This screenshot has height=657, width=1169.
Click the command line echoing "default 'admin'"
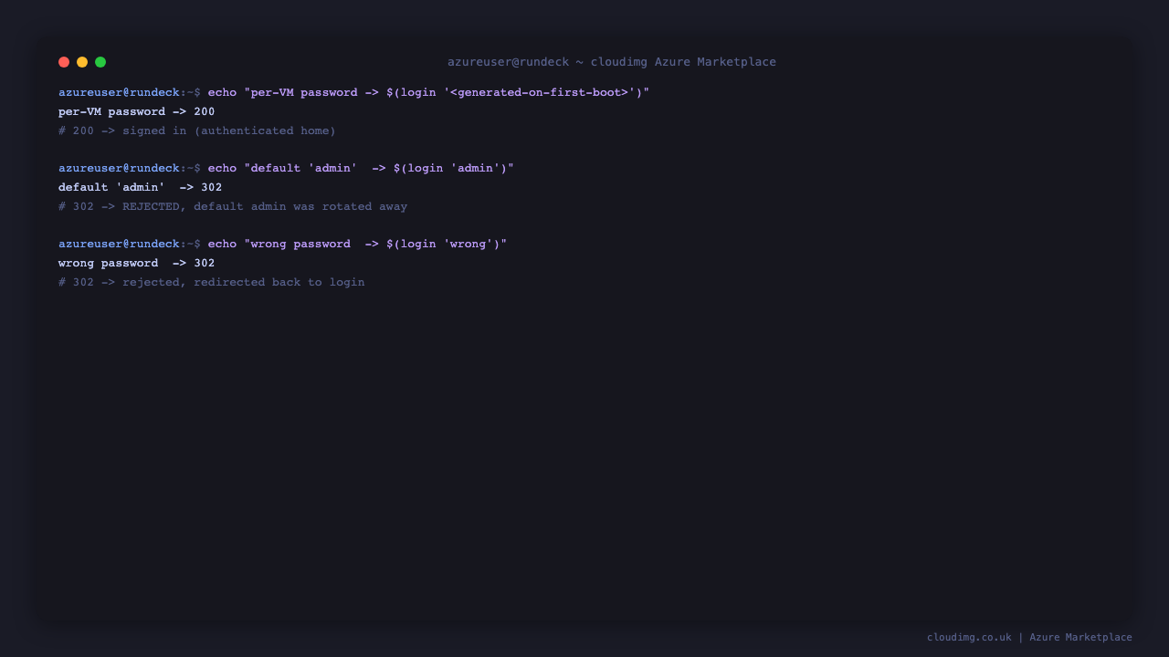pyautogui.click(x=287, y=169)
